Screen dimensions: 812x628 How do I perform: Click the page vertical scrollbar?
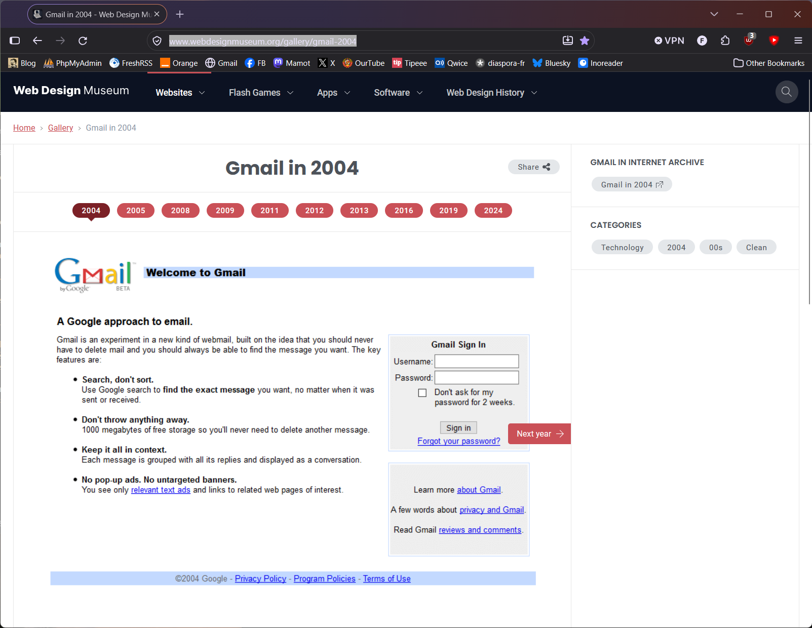click(x=809, y=192)
